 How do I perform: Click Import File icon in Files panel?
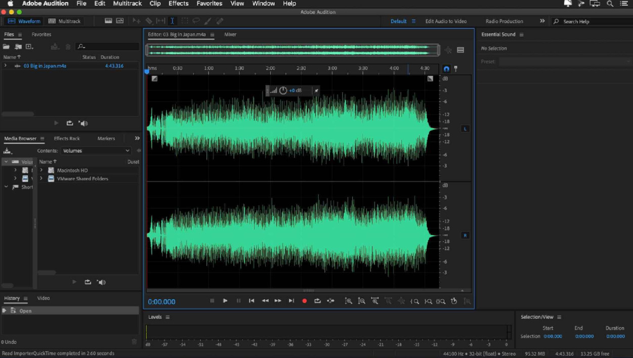pyautogui.click(x=18, y=46)
